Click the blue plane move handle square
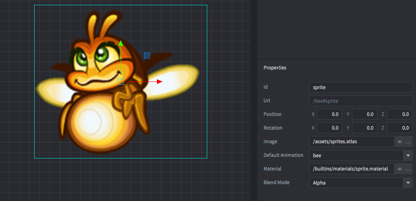The height and width of the screenshot is (201, 416). point(147,55)
